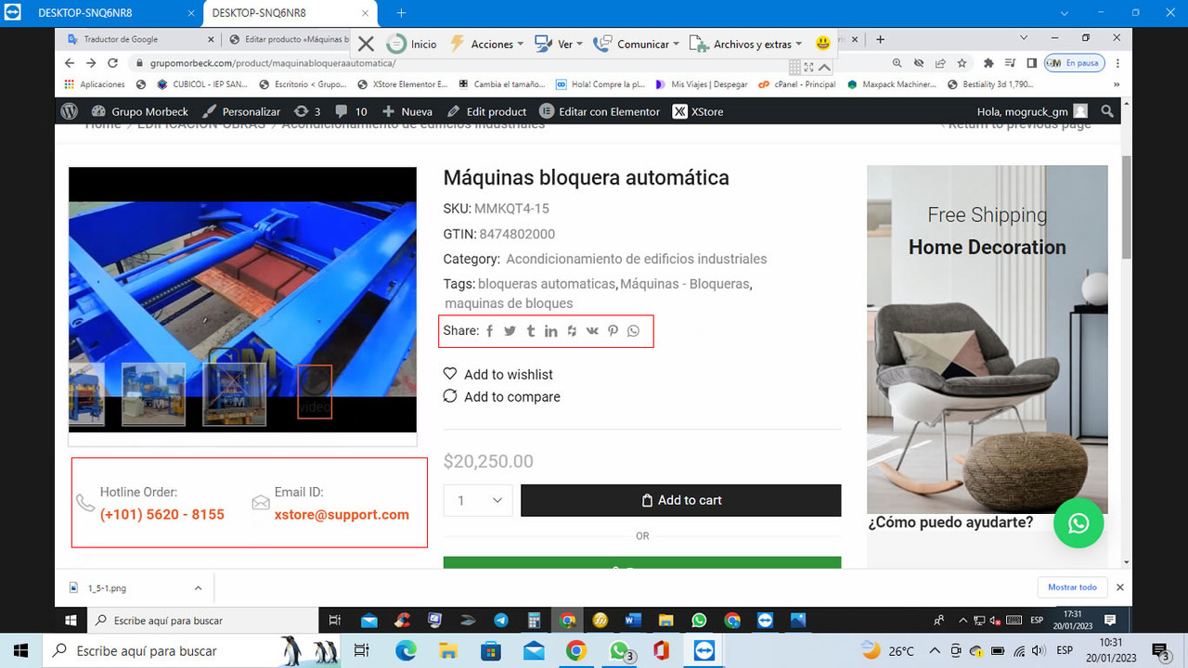Share product on Facebook
This screenshot has width=1188, height=668.
pyautogui.click(x=489, y=330)
